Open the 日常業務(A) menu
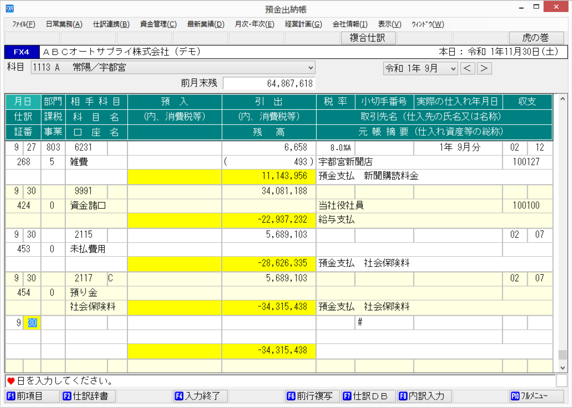 [x=64, y=24]
